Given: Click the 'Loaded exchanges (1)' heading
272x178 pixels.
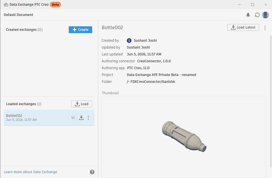Looking at the screenshot, I should click(23, 104).
